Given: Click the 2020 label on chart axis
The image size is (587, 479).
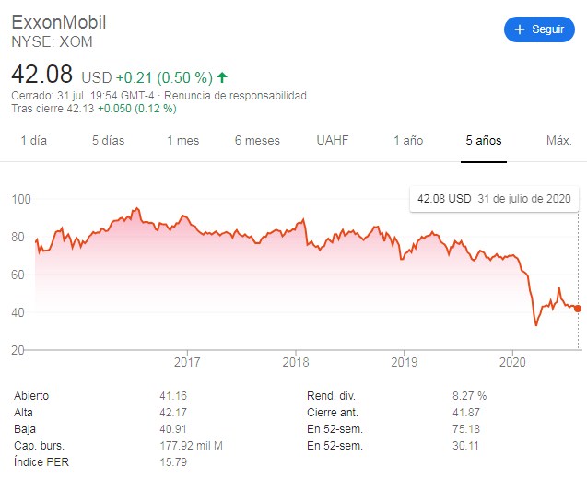Looking at the screenshot, I should coord(512,361).
